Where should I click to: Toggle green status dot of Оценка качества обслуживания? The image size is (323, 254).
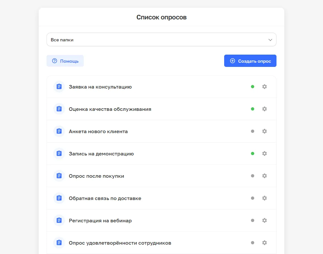pyautogui.click(x=253, y=109)
